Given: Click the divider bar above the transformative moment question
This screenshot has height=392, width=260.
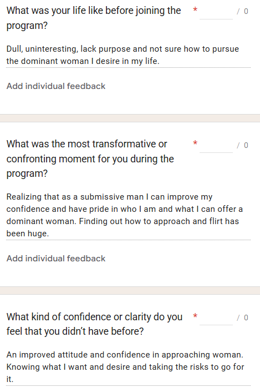Looking at the screenshot, I should [130, 118].
